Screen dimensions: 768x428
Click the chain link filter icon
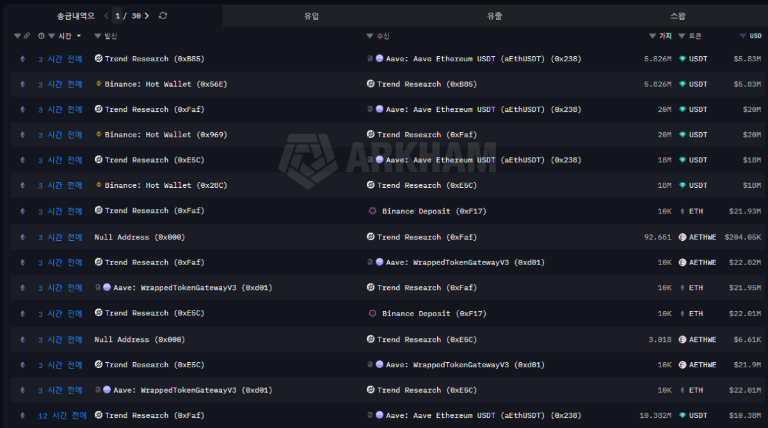tap(27, 36)
